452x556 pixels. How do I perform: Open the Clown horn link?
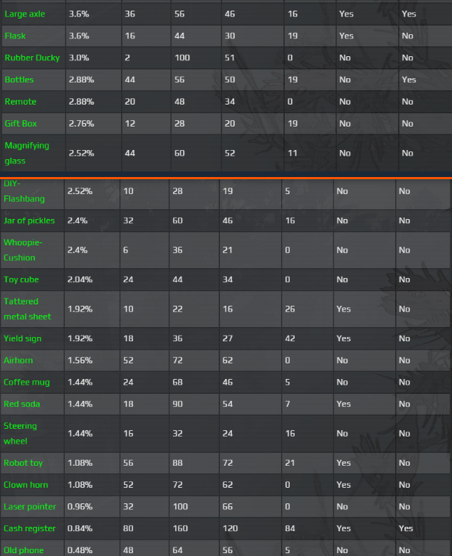[26, 485]
